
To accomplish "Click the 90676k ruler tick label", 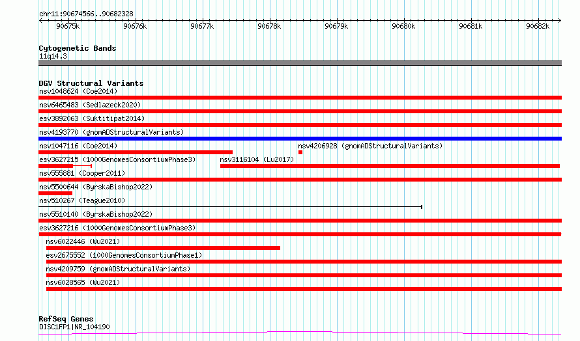I will click(x=135, y=26).
